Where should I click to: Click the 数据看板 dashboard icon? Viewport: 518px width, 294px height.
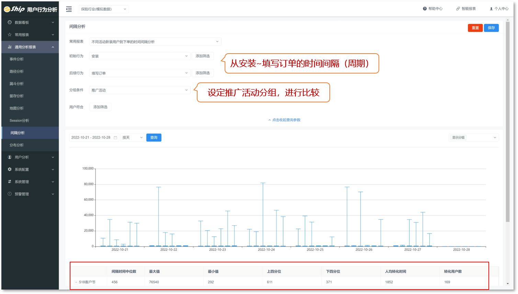coord(10,22)
